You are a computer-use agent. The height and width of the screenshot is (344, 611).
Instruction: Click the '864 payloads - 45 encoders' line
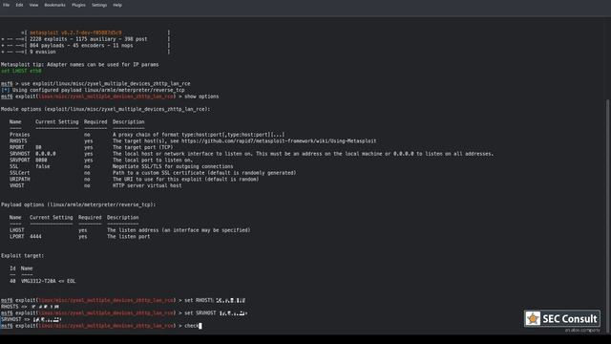coord(81,46)
